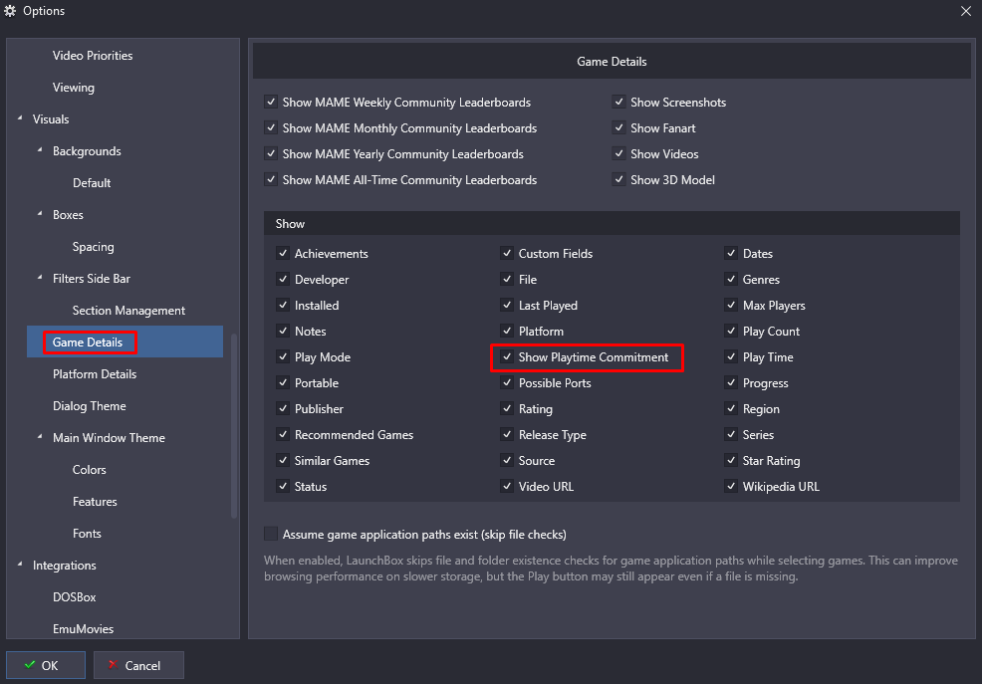982x684 pixels.
Task: Confirm changes with the OK button
Action: pyautogui.click(x=46, y=665)
